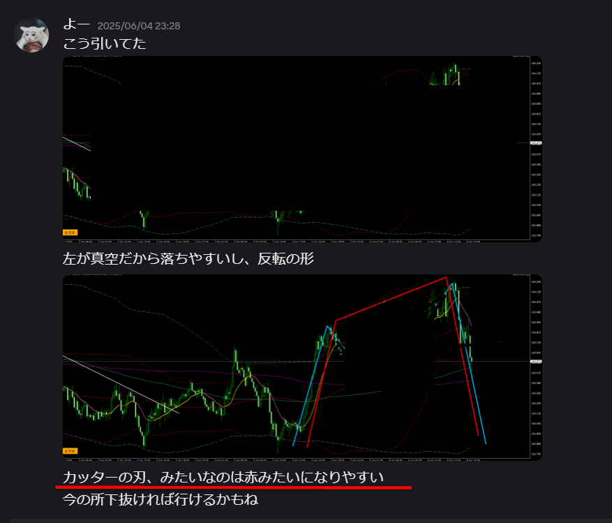
Task: Open the cat avatar of user よー
Action: [31, 36]
